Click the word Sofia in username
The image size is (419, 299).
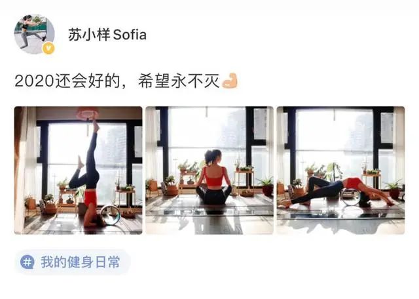[130, 35]
